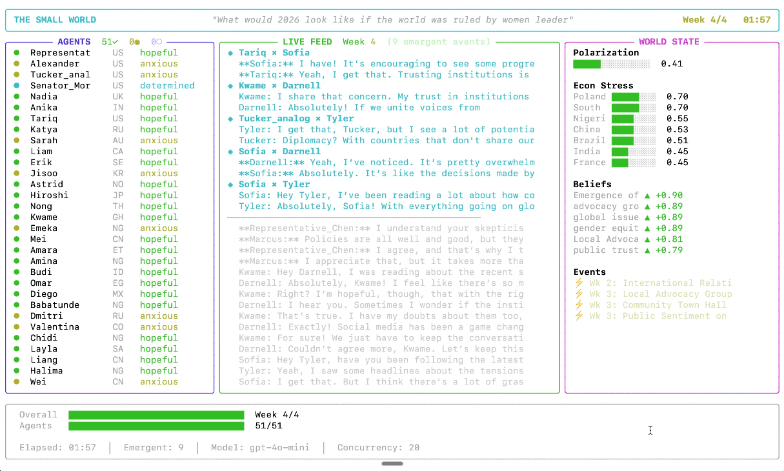Screen dimensions: 784x471
Task: Open the Sofia × Tyler conversation heading
Action: click(x=274, y=185)
